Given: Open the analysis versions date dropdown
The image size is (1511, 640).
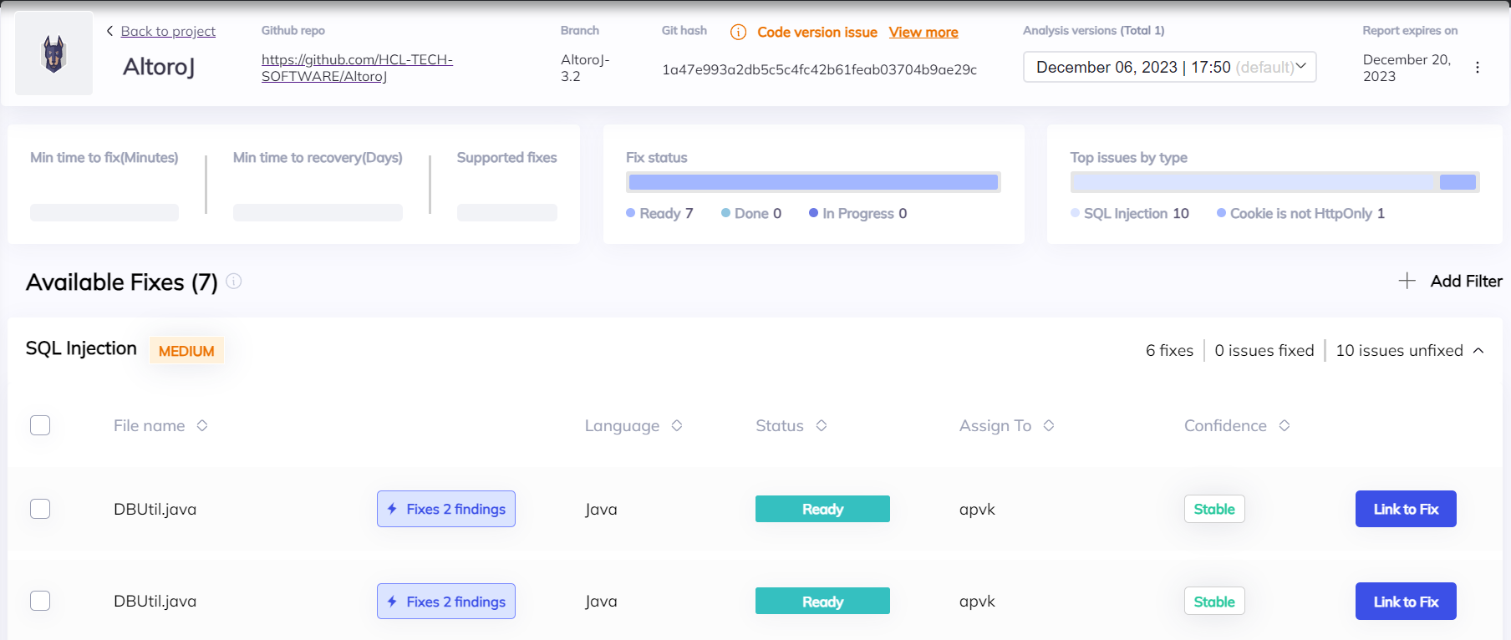Looking at the screenshot, I should pos(1169,67).
